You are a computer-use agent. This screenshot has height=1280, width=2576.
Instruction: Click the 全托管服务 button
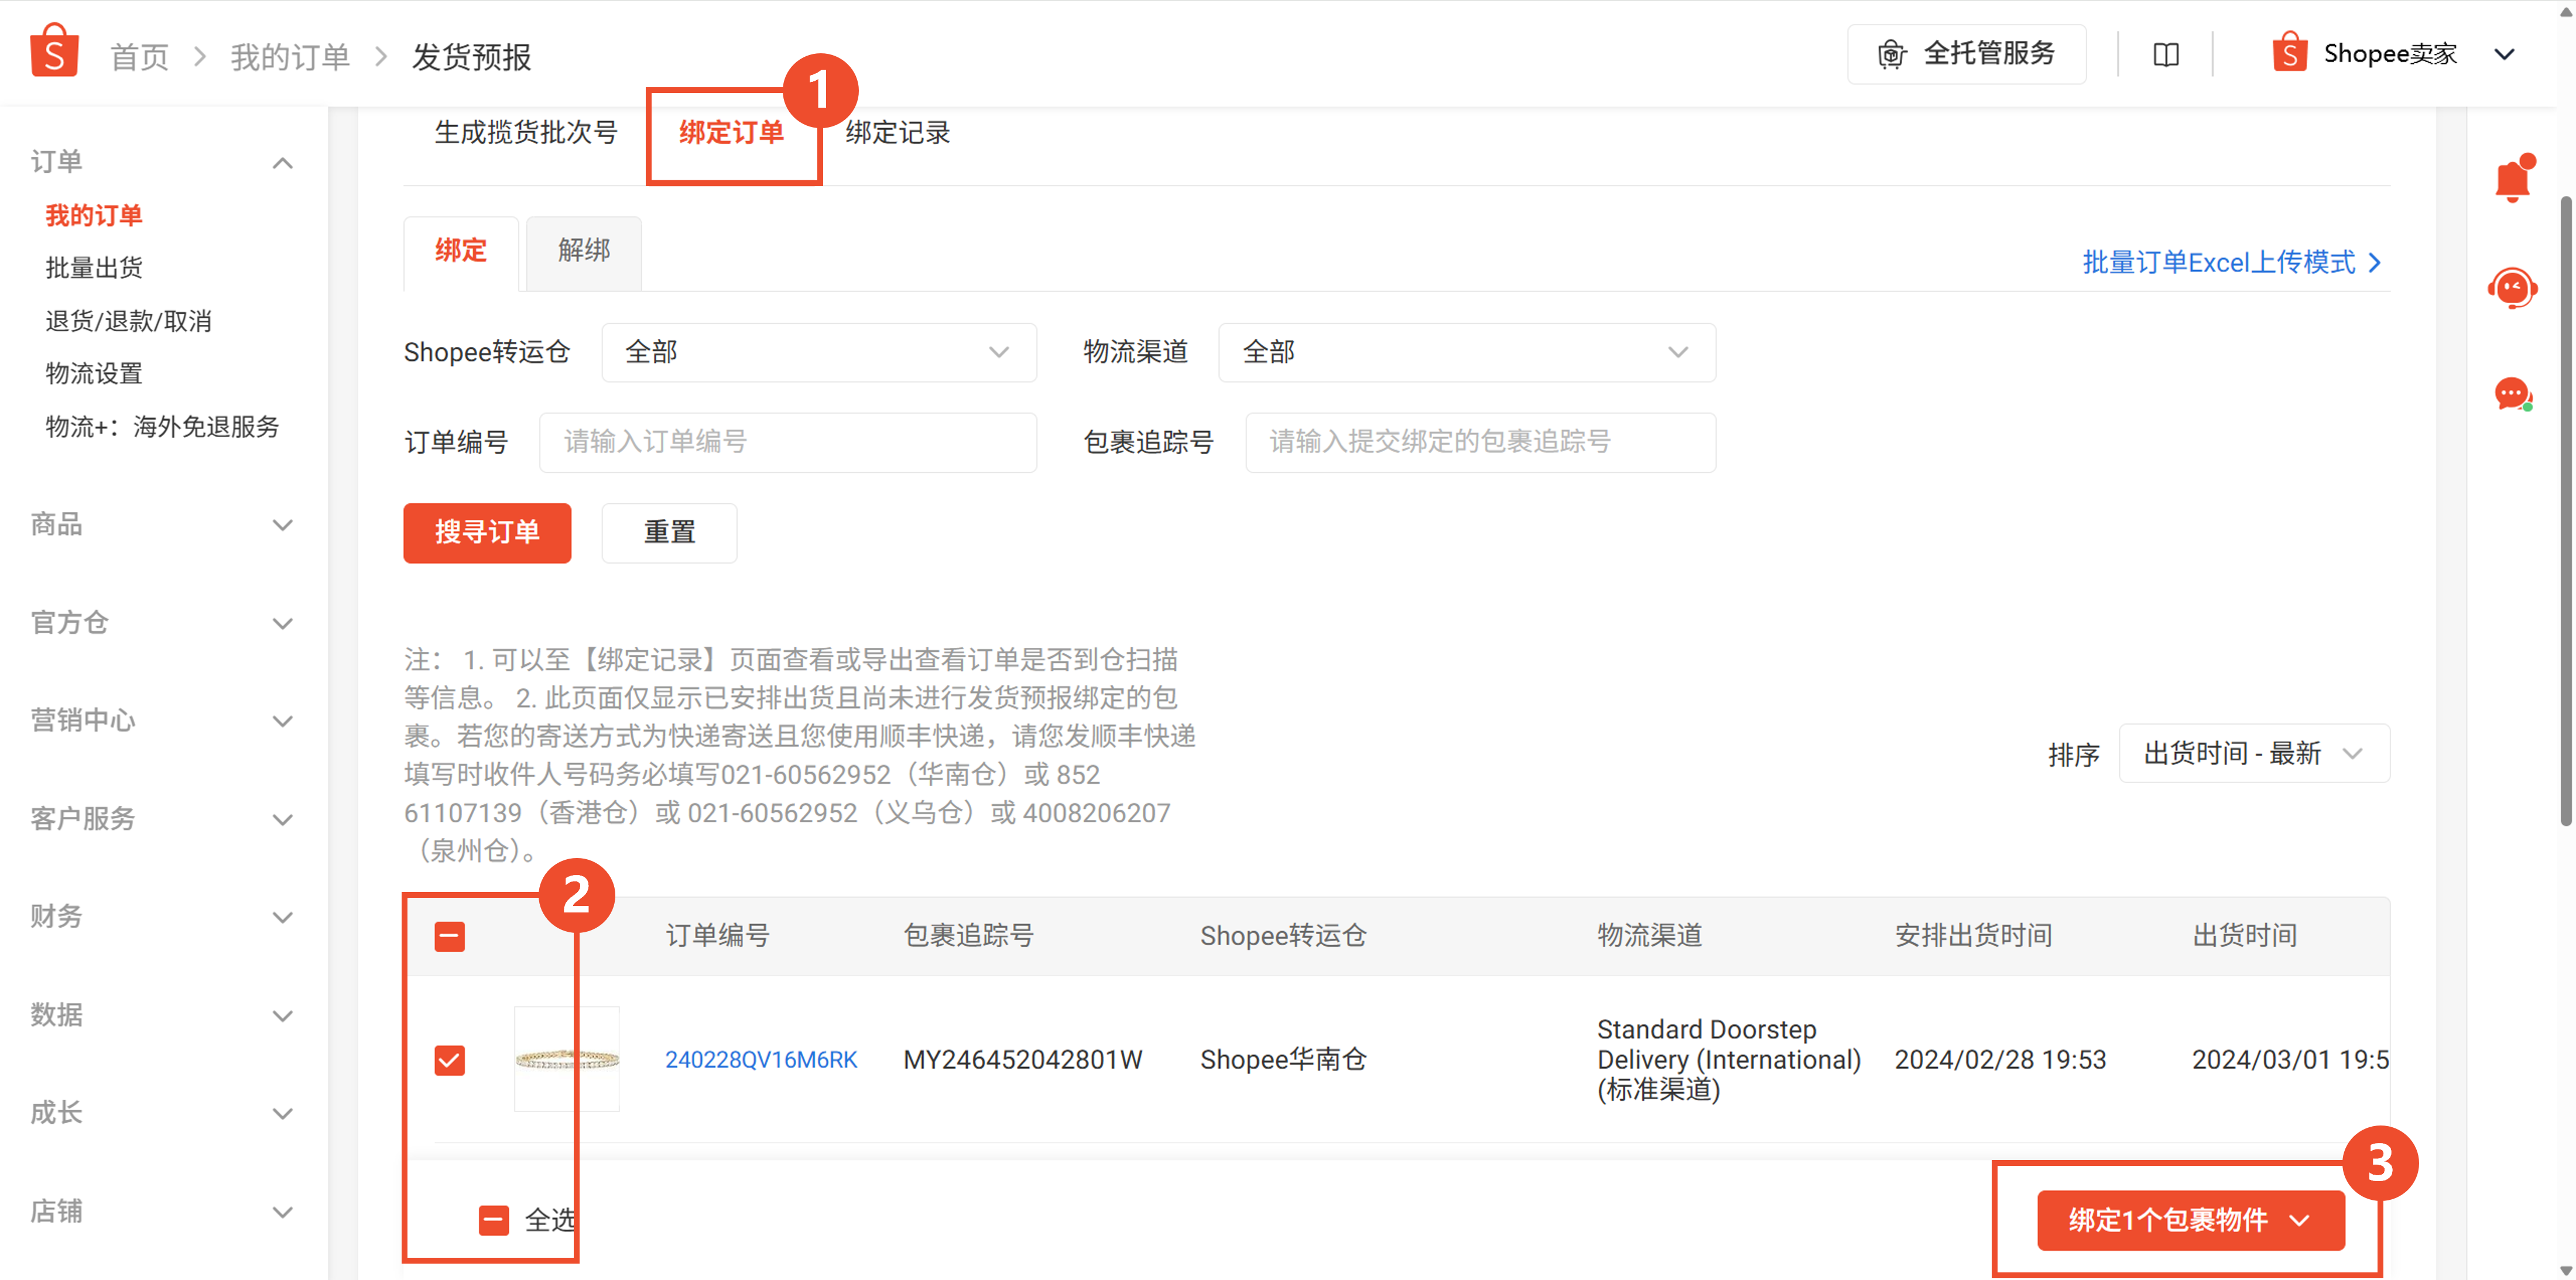1966,54
